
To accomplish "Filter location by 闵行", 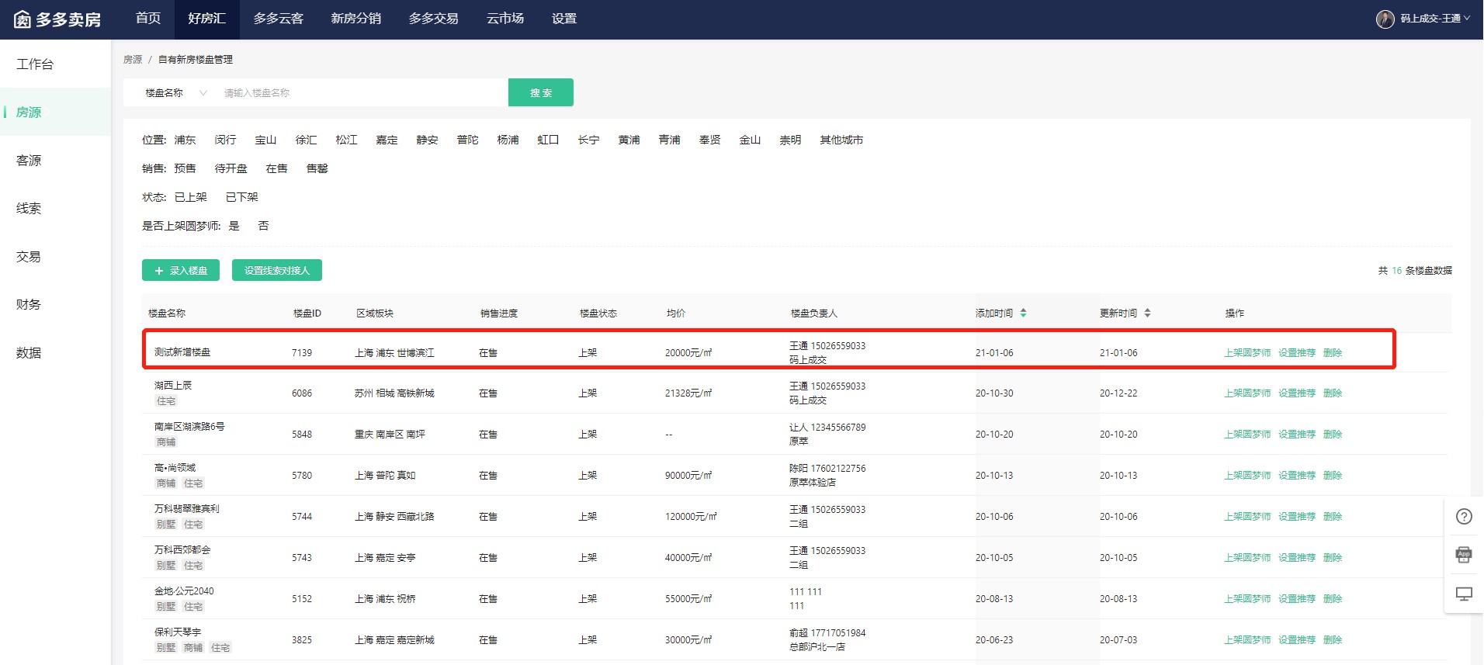I will (x=225, y=140).
